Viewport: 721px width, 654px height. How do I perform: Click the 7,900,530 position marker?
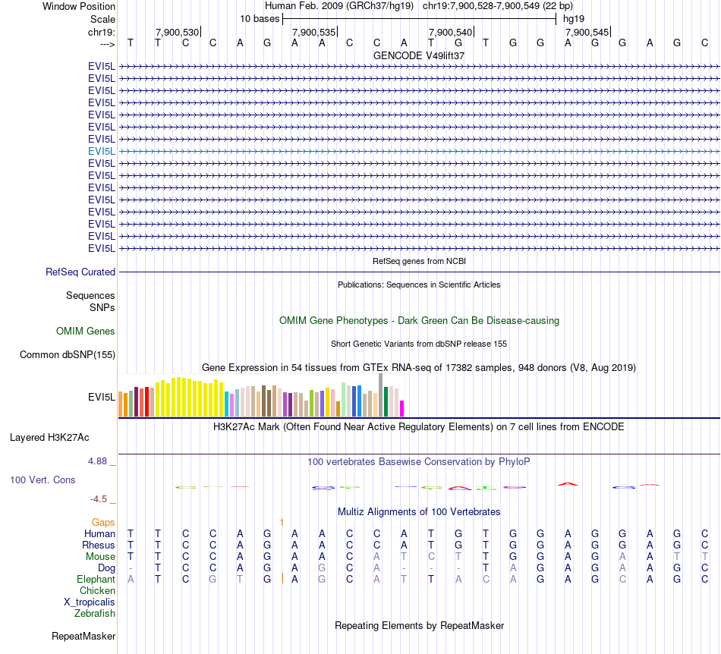coord(177,32)
